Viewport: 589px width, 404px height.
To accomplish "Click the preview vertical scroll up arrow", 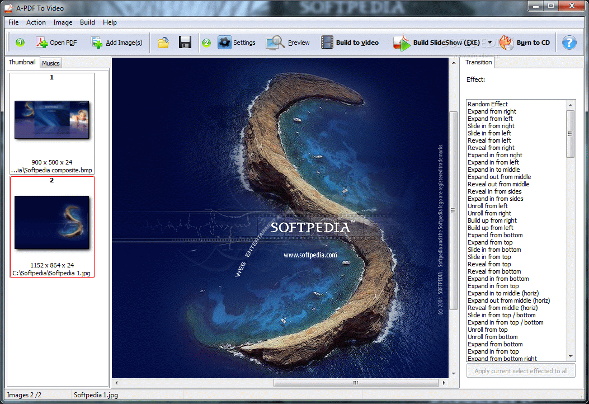I will click(454, 63).
